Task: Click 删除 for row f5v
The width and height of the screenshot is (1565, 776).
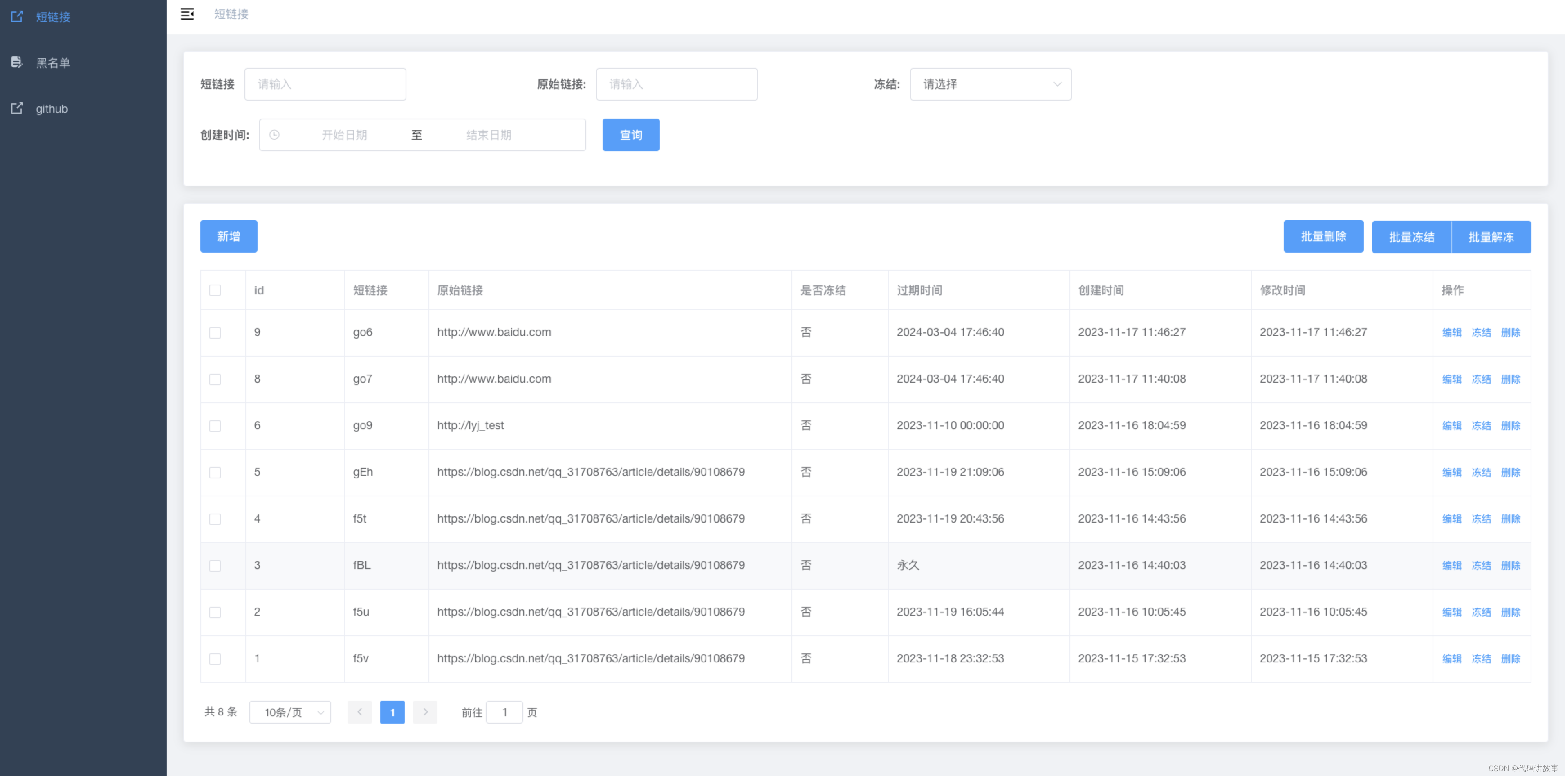Action: tap(1510, 659)
